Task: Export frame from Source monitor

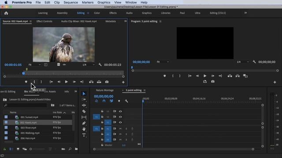Action: click(107, 82)
